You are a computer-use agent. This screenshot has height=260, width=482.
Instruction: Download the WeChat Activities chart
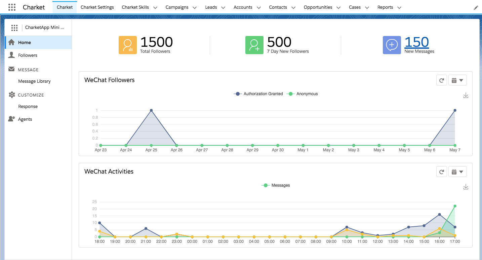point(466,187)
